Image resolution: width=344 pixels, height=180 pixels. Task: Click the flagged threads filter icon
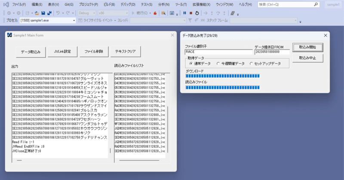197,20
